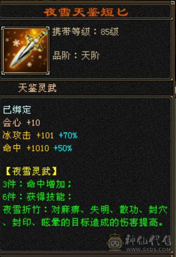Click the snowflake on the item thumbnail
The width and height of the screenshot is (176, 257).
[x=16, y=43]
